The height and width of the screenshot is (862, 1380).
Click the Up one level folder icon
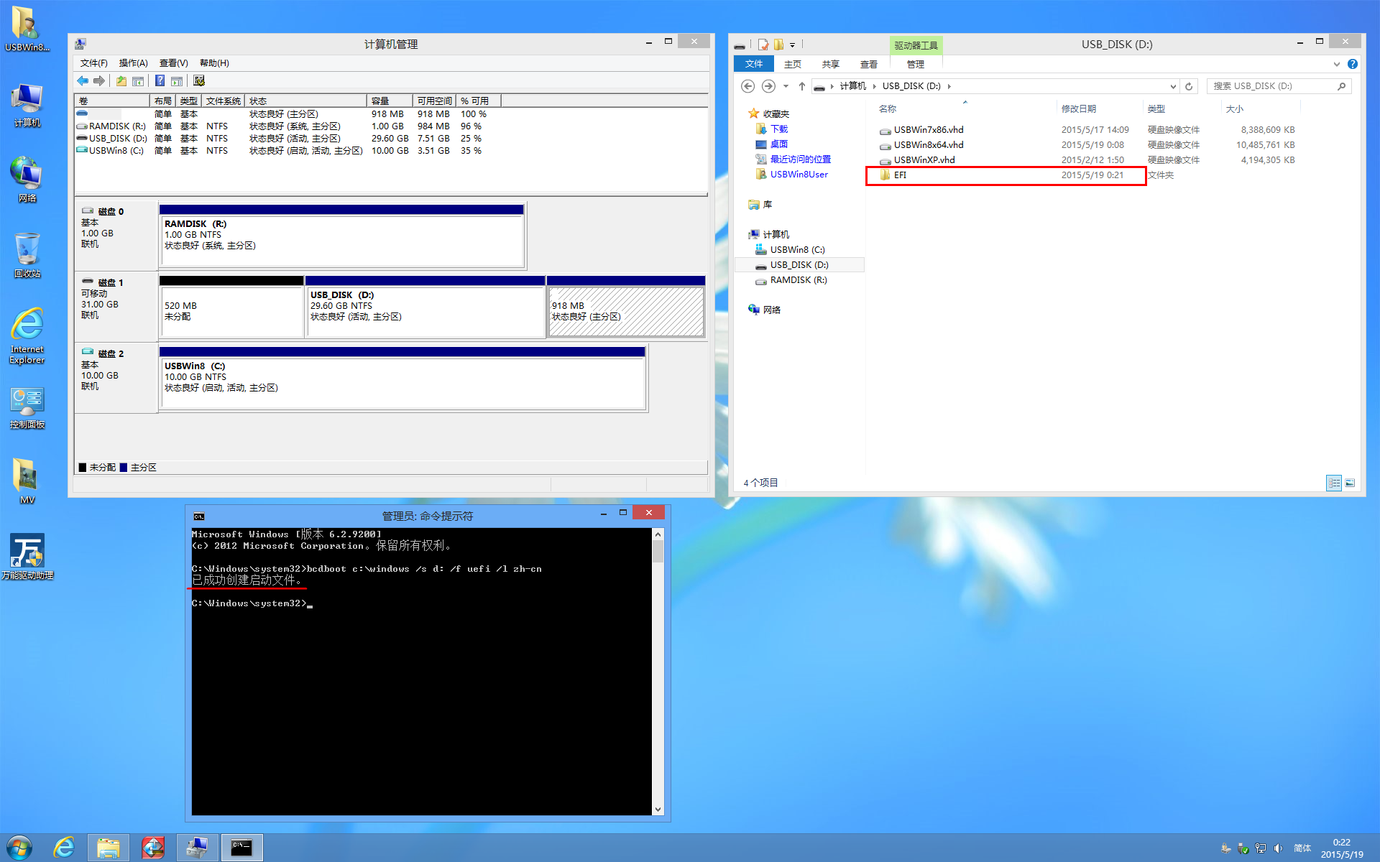[121, 81]
